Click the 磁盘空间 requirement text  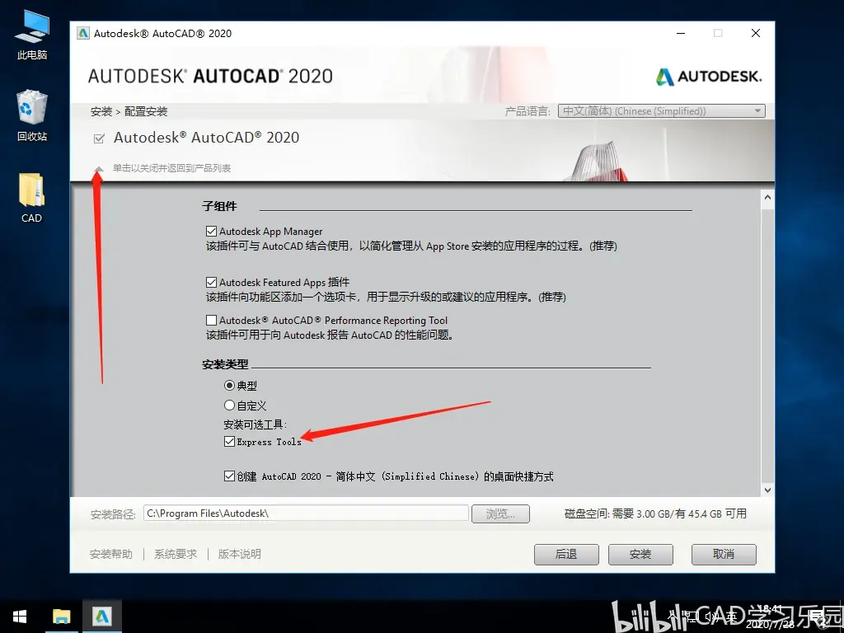(655, 513)
